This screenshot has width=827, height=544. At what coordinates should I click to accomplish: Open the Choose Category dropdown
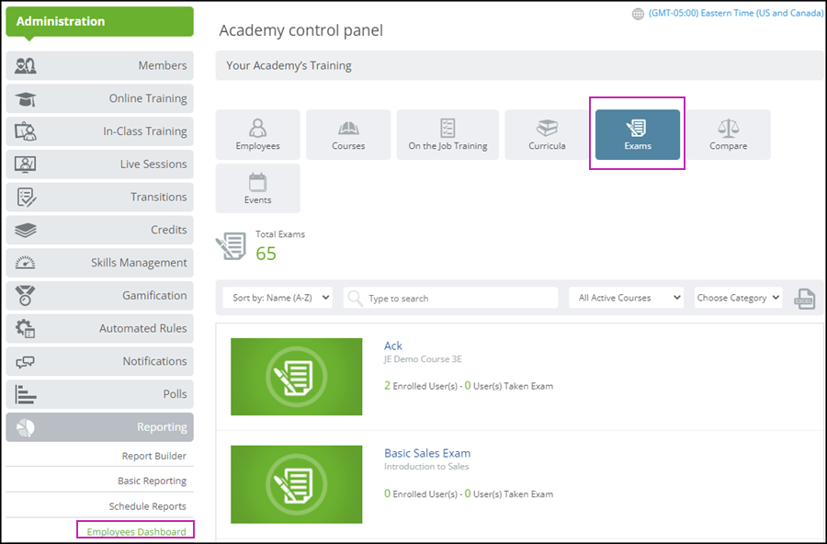(738, 298)
